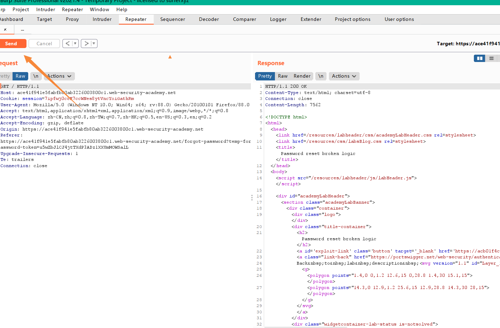Open the Project menu
The image size is (500, 328).
pos(21,9)
